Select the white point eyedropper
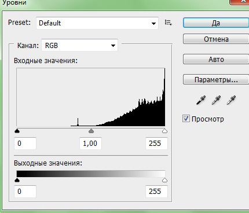The height and width of the screenshot is (213, 249). coord(231,100)
